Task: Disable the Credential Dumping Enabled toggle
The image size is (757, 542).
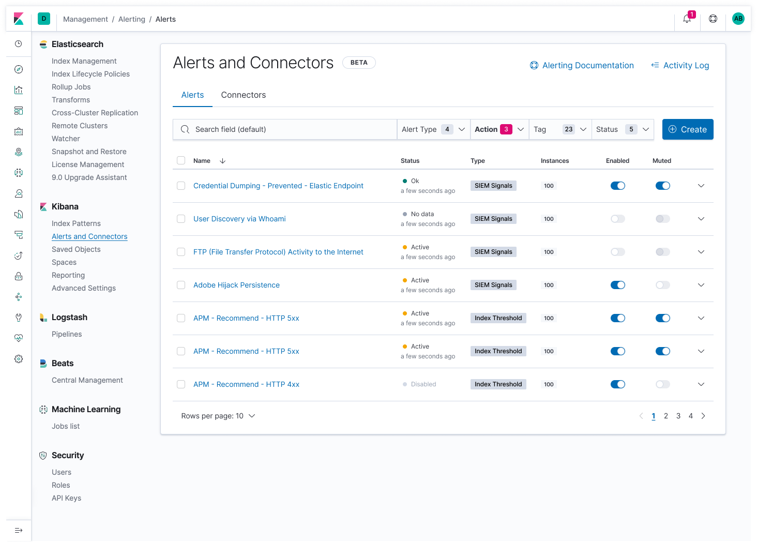Action: pyautogui.click(x=618, y=186)
